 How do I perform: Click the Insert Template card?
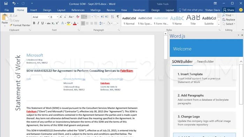pos(204,78)
